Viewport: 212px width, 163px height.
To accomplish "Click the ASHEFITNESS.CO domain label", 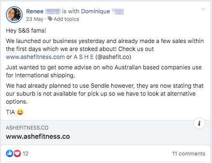I will click(27, 128).
